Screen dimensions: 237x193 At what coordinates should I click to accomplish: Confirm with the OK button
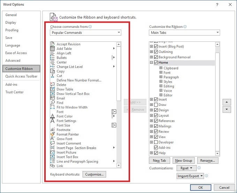coord(200,187)
